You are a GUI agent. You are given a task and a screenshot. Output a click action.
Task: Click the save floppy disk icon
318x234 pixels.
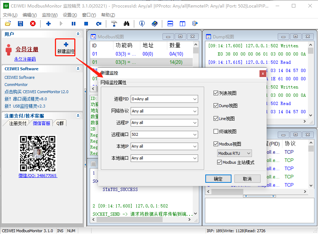(x=20, y=24)
